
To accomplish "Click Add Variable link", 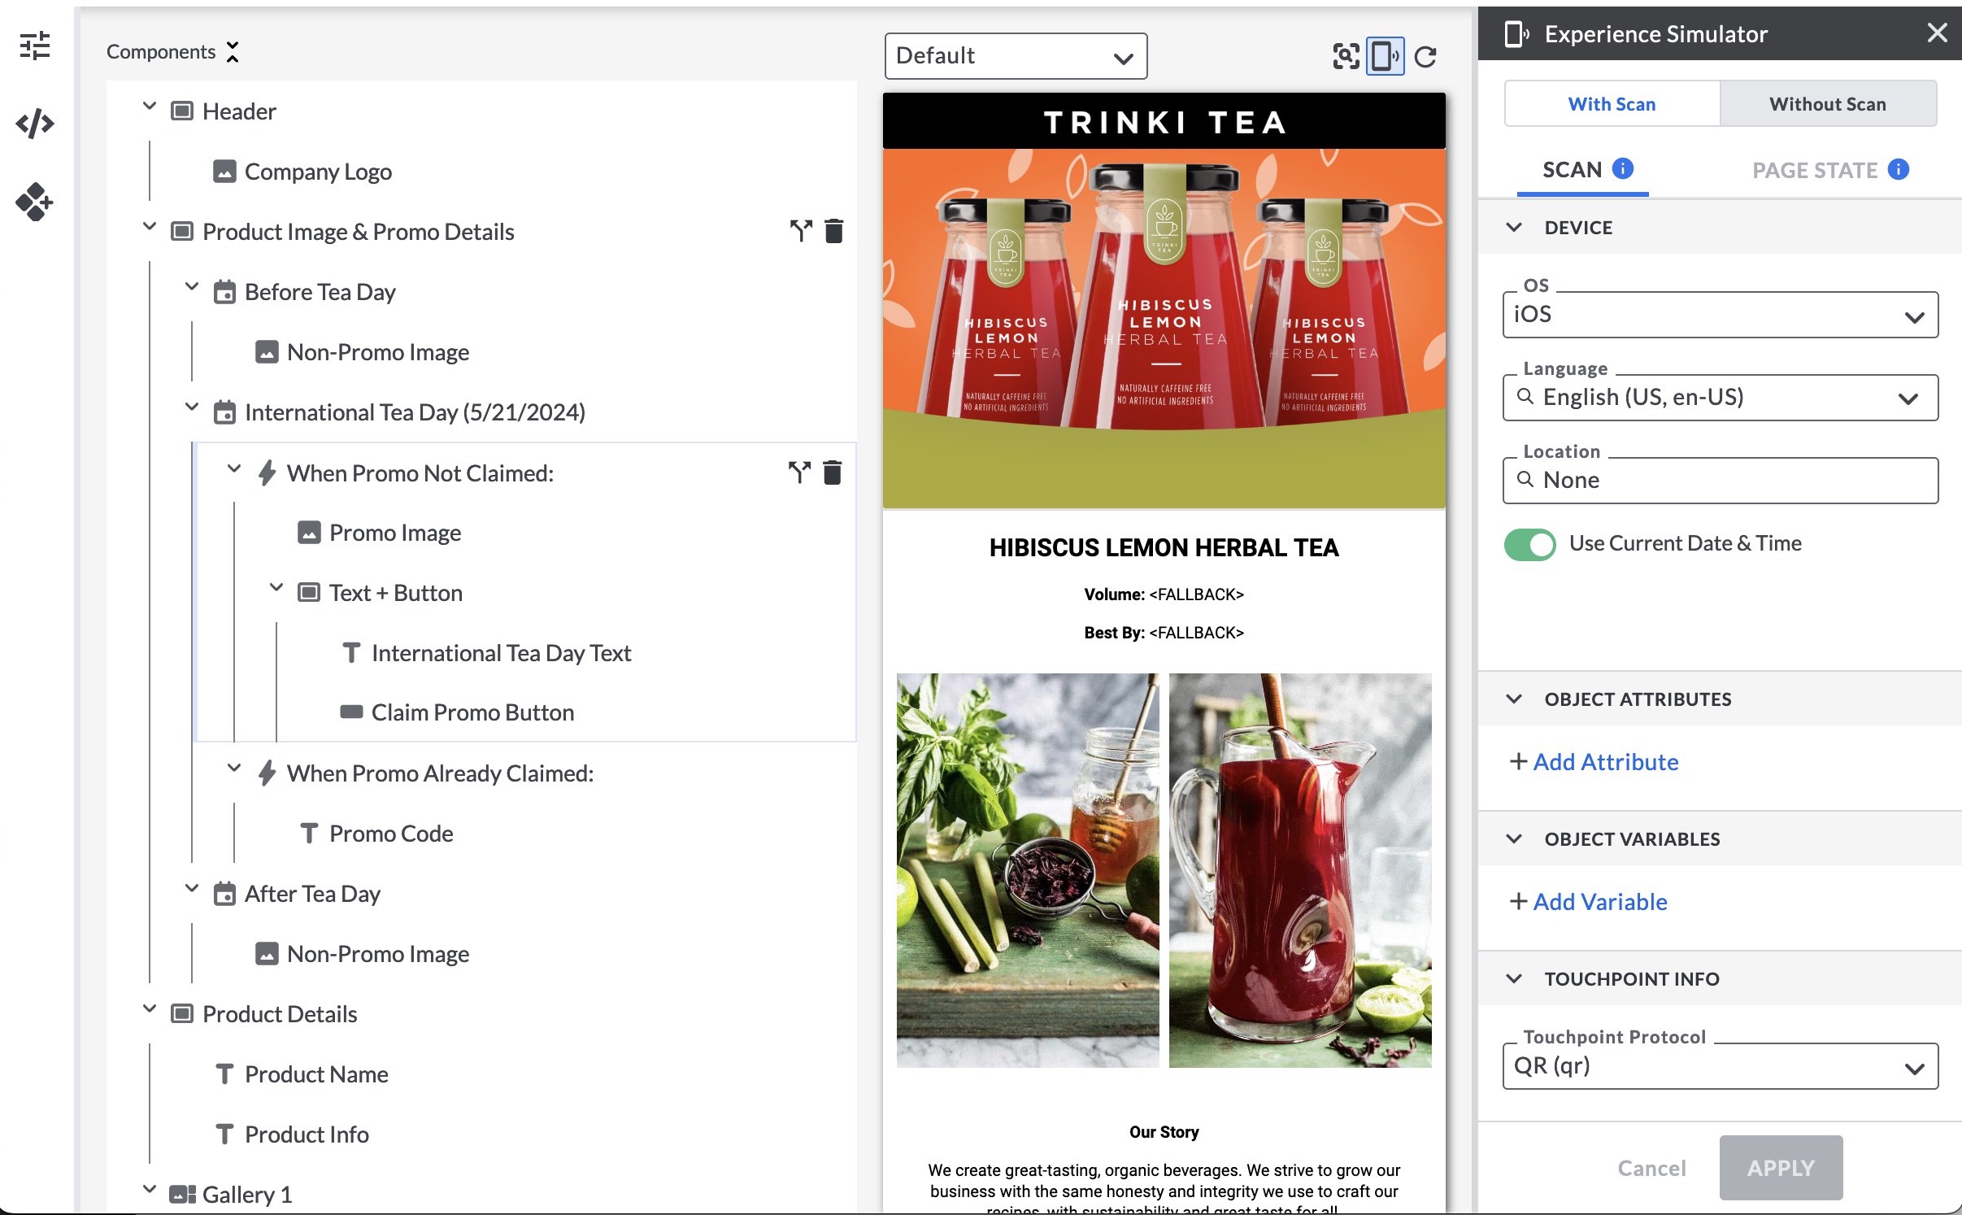I will 1589,903.
